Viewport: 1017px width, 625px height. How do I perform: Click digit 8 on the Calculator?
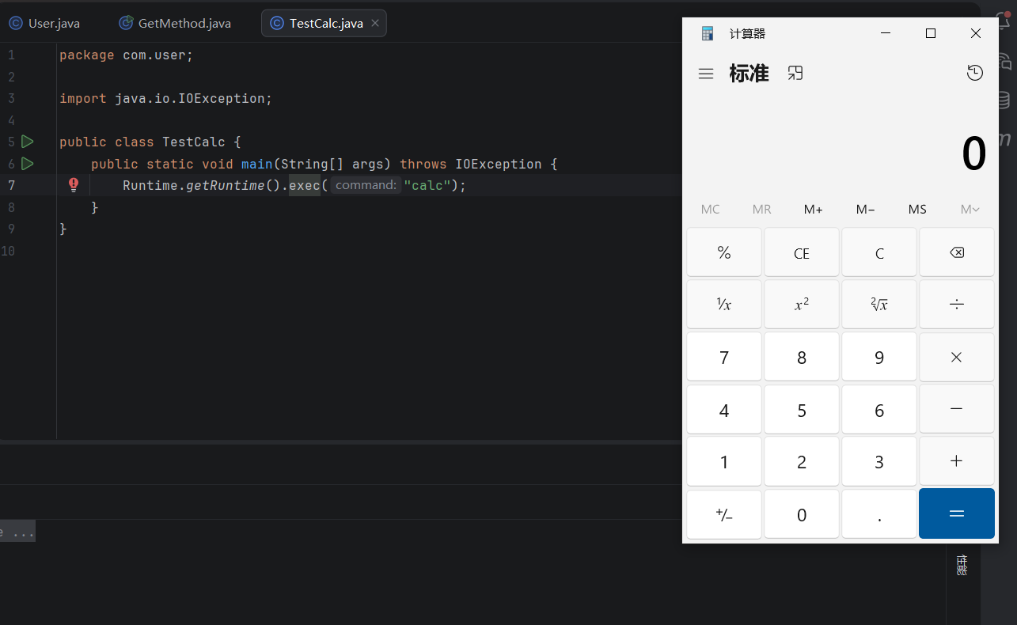coord(801,357)
